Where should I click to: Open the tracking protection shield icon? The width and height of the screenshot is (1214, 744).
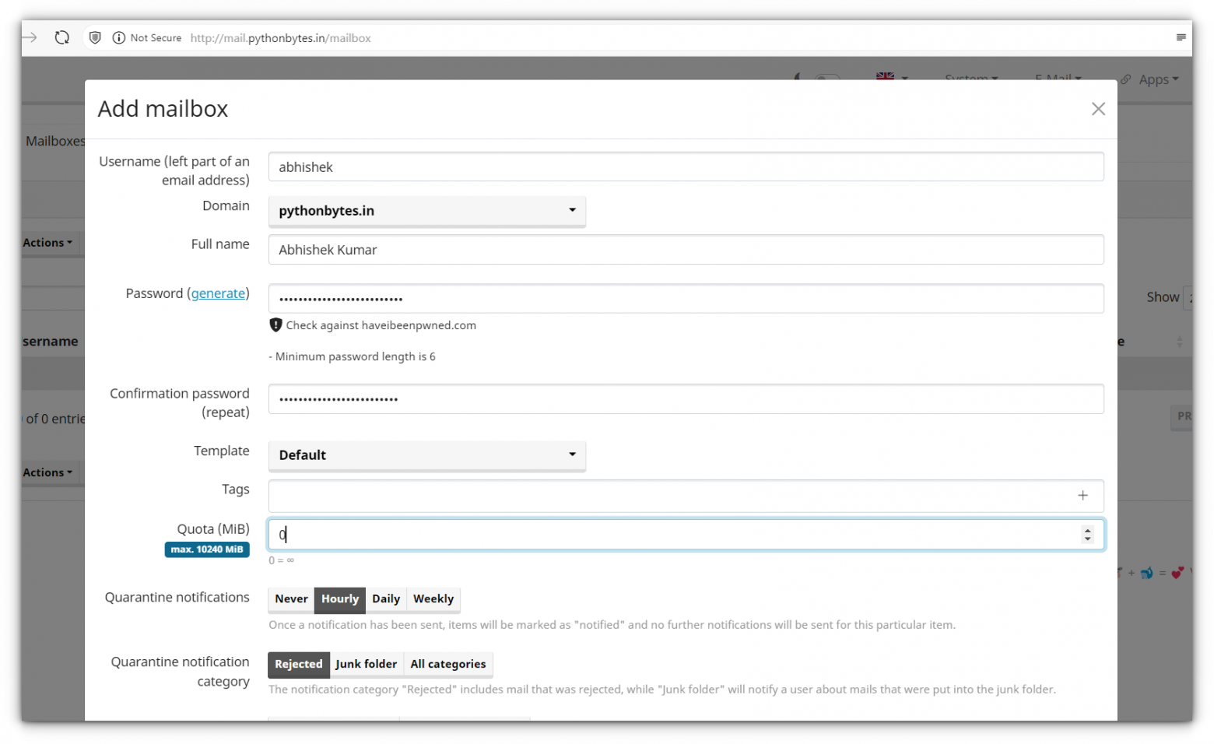point(95,37)
